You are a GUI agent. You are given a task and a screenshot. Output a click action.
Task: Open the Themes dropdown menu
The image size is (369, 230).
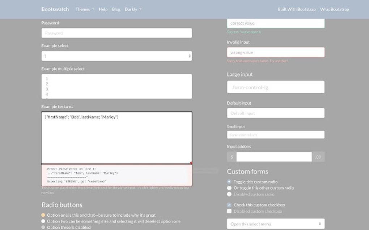[84, 9]
